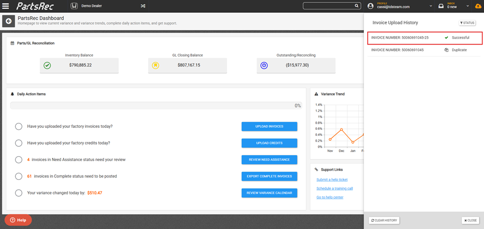Click the bell icon by Daily Action Items
The width and height of the screenshot is (484, 229).
(x=12, y=94)
